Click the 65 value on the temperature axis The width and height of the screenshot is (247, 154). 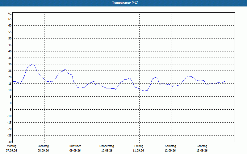tap(10, 19)
